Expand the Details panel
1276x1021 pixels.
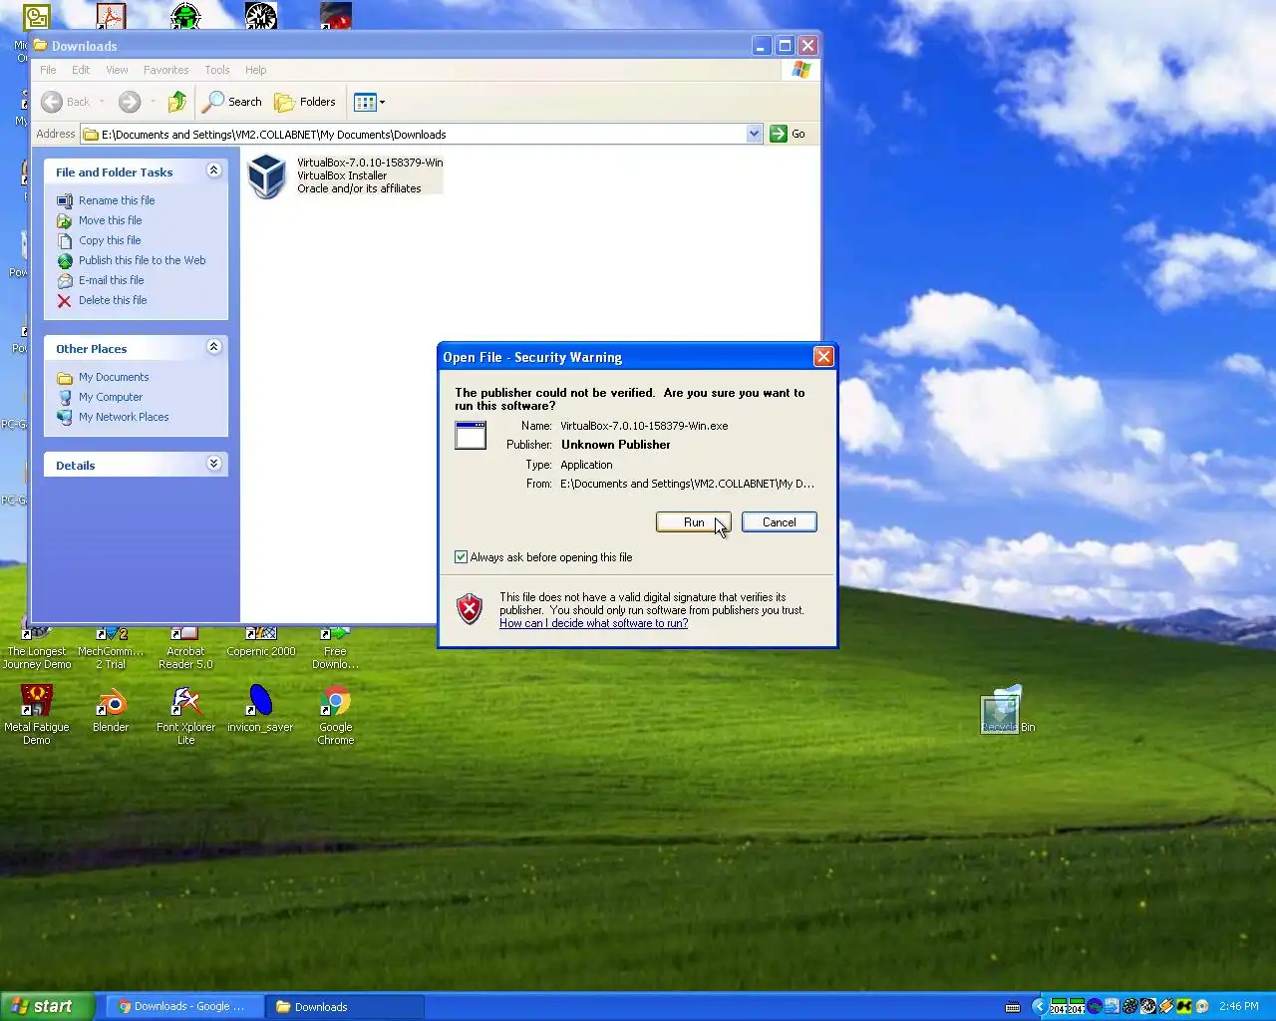213,464
